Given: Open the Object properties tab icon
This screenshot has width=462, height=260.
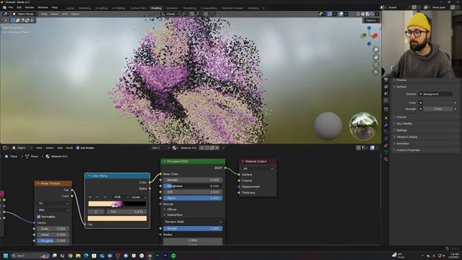Looking at the screenshot, I should (x=386, y=118).
